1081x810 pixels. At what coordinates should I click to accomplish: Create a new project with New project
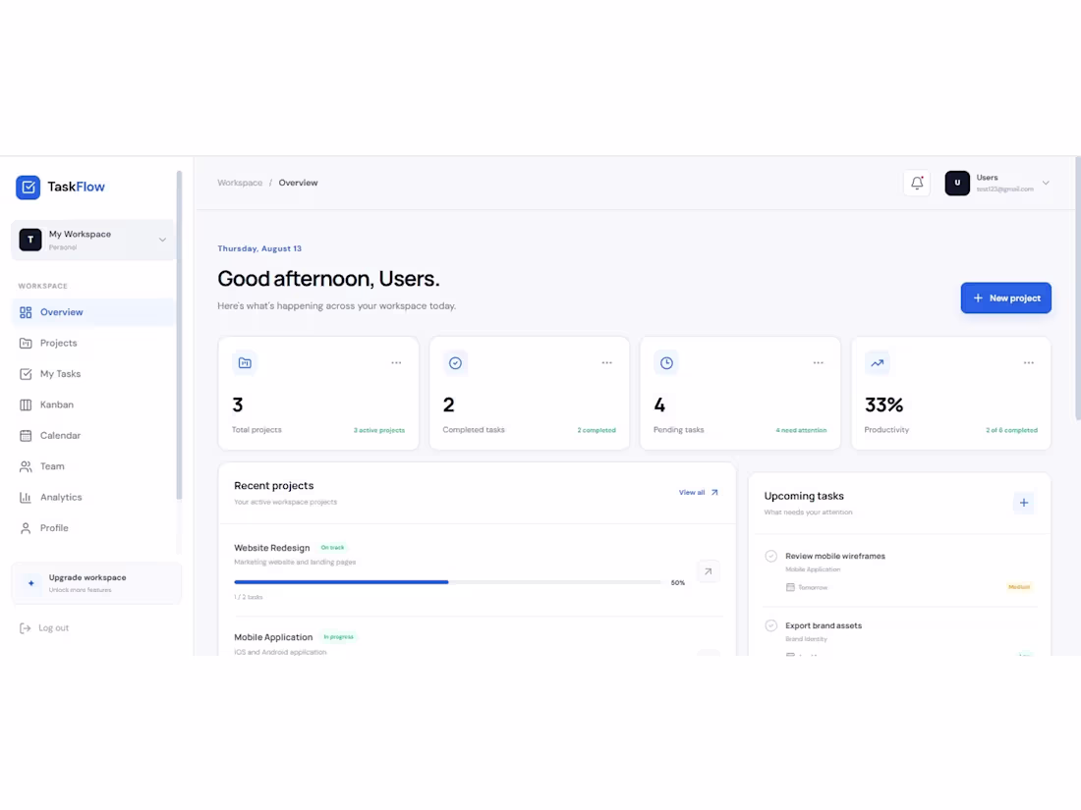coord(1006,298)
